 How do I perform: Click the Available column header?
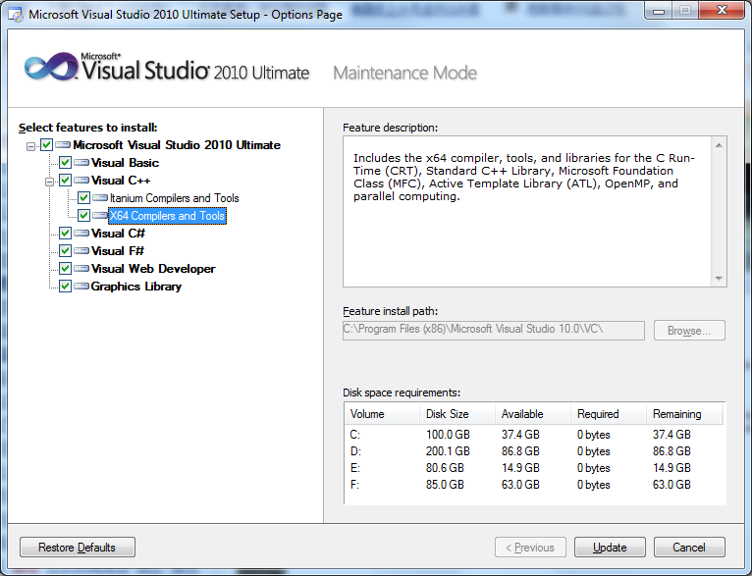click(533, 414)
